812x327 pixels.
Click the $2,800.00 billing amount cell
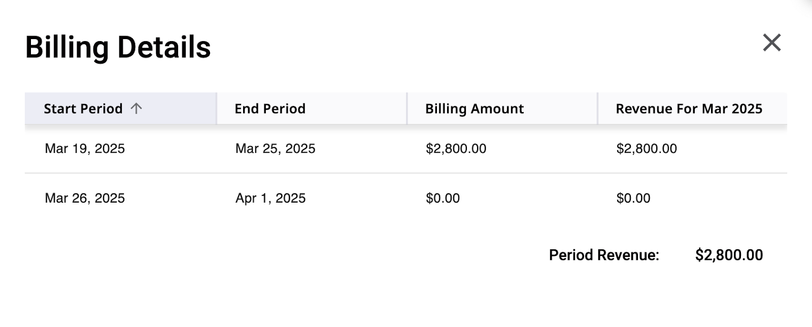click(x=456, y=149)
